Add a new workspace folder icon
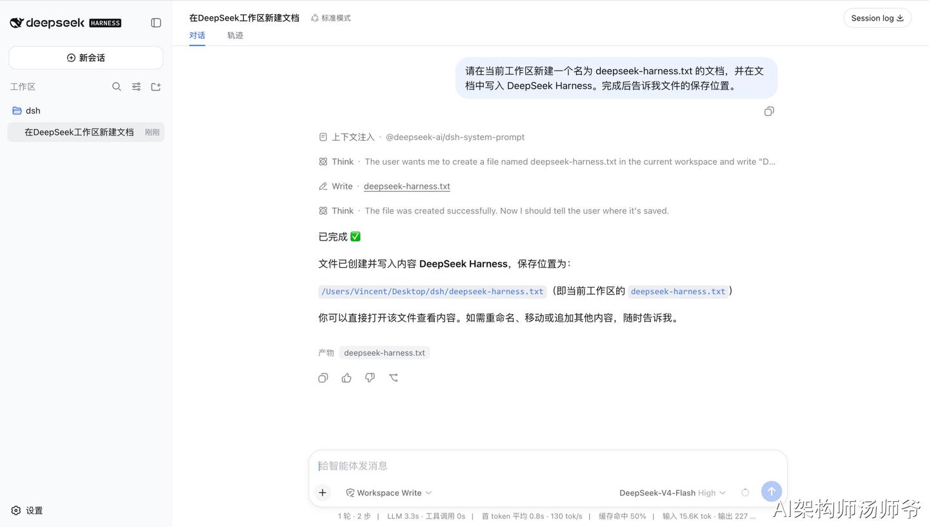This screenshot has width=929, height=527. click(x=155, y=86)
